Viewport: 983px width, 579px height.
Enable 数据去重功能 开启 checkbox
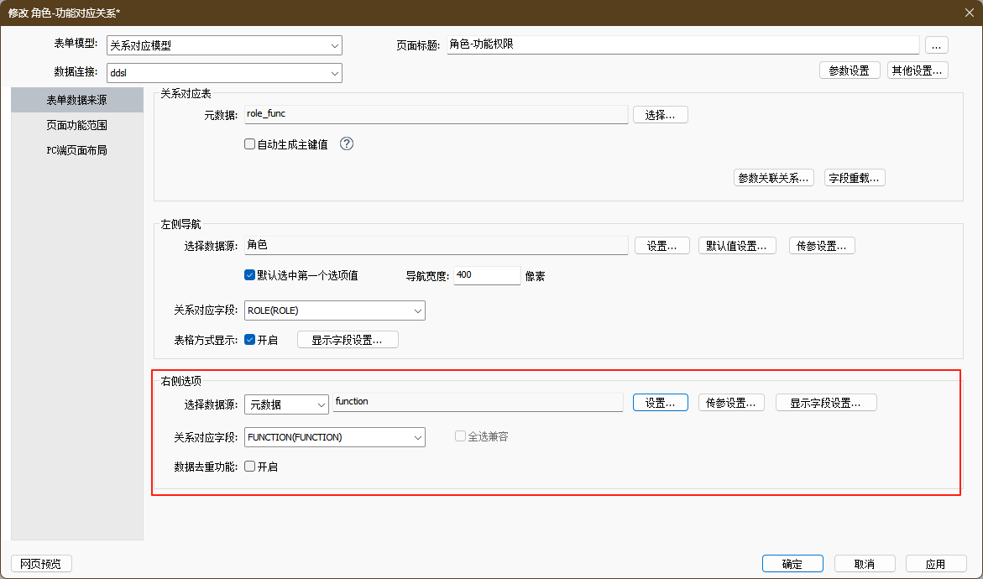(249, 467)
